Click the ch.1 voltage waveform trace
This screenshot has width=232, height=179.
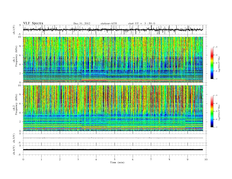[113, 30]
